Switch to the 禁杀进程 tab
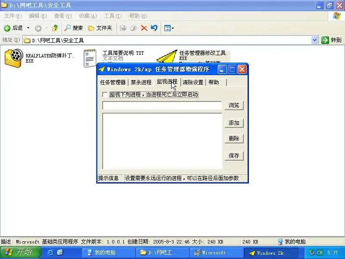The width and height of the screenshot is (345, 259). point(141,82)
